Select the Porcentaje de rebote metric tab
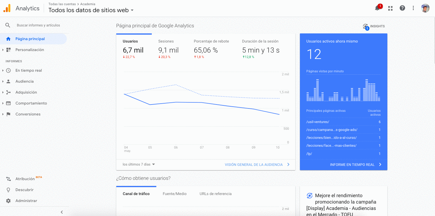The width and height of the screenshot is (435, 216). tap(211, 49)
